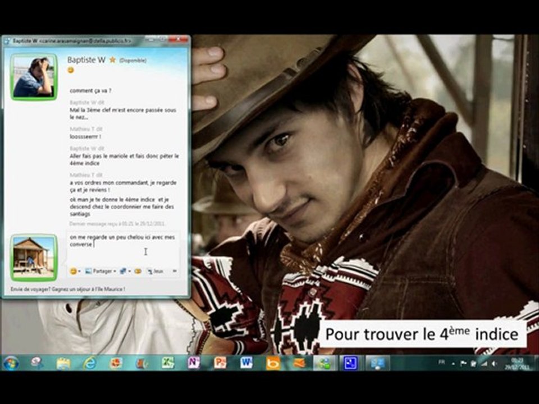This screenshot has height=404, width=539.
Task: Select the message "comment ça va ?"
Action: coord(90,91)
